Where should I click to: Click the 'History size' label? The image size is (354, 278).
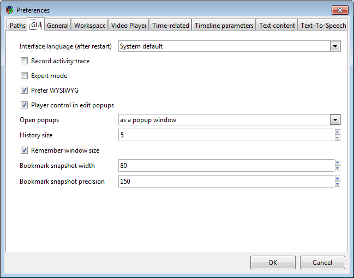tap(36, 135)
